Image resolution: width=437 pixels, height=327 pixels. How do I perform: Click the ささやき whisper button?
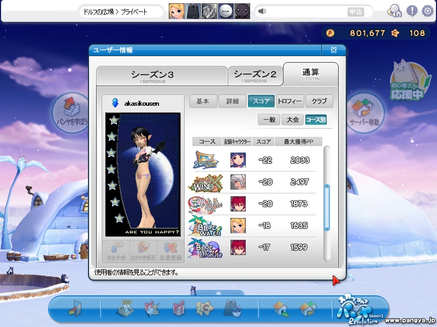(116, 252)
